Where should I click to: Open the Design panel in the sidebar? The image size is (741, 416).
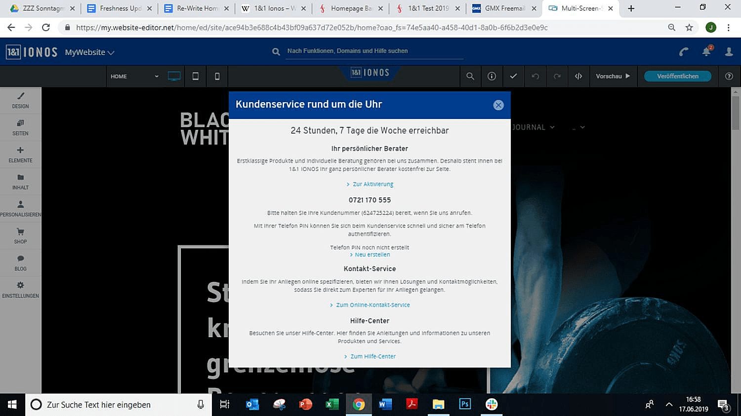pyautogui.click(x=20, y=100)
